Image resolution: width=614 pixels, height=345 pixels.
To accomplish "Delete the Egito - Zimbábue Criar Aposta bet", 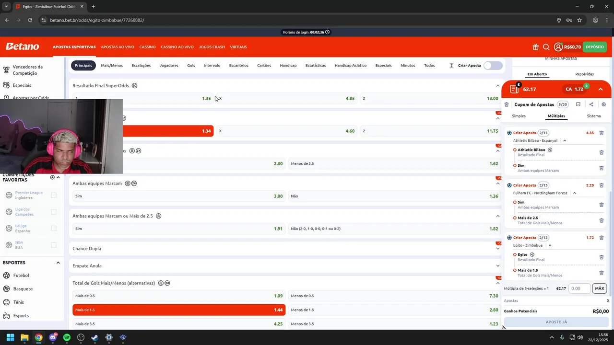I will 602,238.
